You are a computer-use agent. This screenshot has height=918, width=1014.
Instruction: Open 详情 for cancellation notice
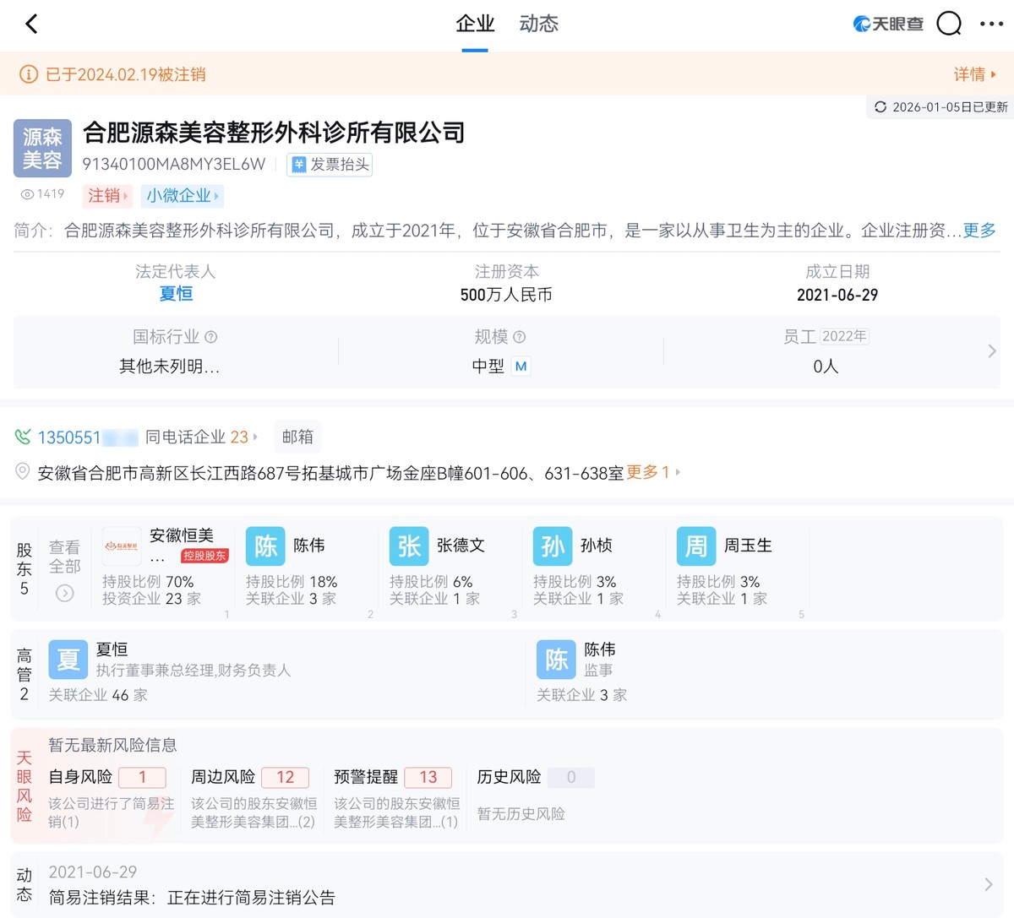[974, 74]
